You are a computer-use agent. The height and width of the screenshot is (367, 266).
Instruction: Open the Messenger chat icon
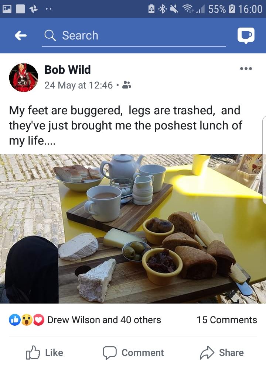(x=246, y=35)
